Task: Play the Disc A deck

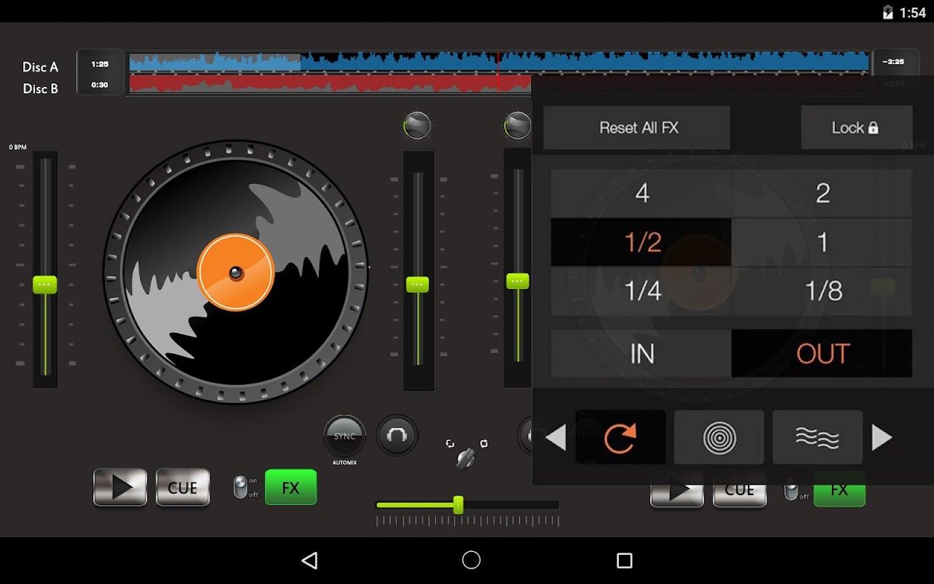Action: coord(120,488)
